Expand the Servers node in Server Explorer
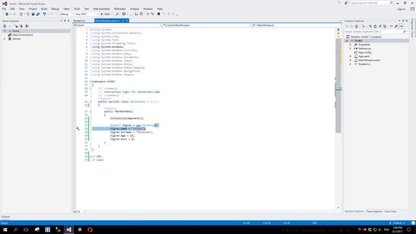 pos(5,39)
